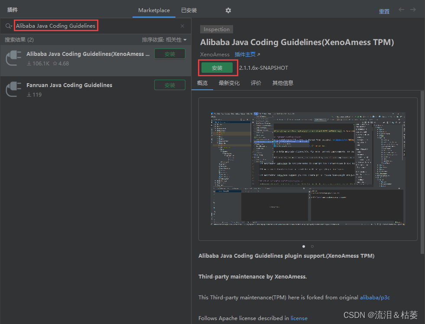This screenshot has width=425, height=324.
Task: Select the second carousel dot
Action: point(312,246)
